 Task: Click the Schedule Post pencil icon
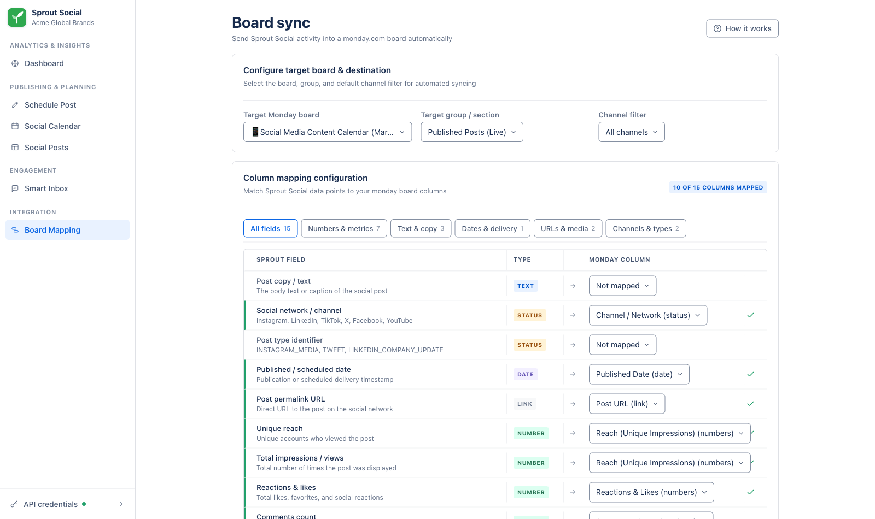(15, 105)
